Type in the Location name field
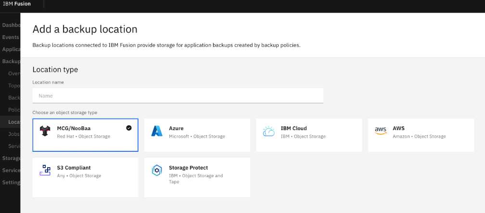The image size is (485, 213). pos(178,95)
